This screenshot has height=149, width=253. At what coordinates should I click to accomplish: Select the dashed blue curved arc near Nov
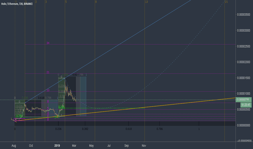pos(145,88)
